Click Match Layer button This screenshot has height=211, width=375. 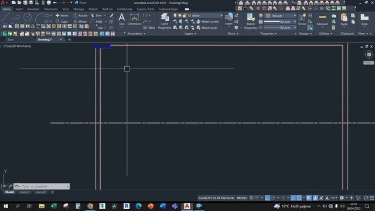point(207,28)
